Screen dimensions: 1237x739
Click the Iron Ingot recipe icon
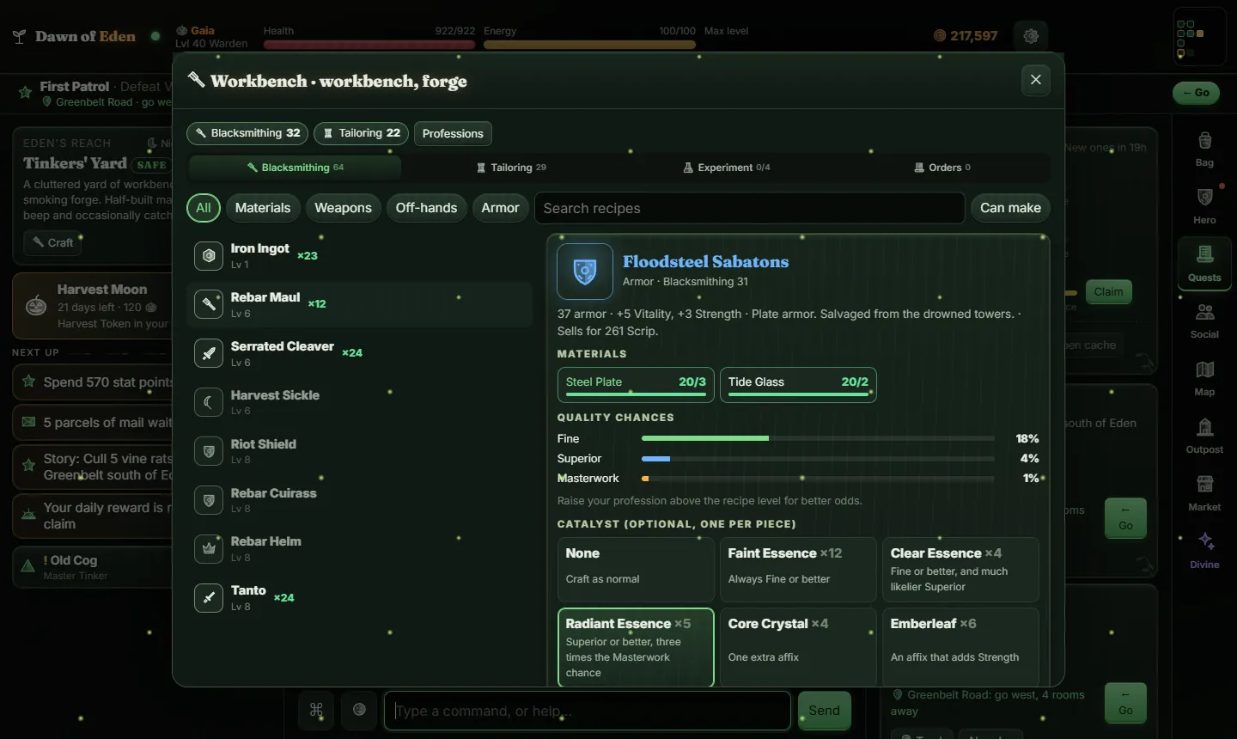[x=209, y=255]
